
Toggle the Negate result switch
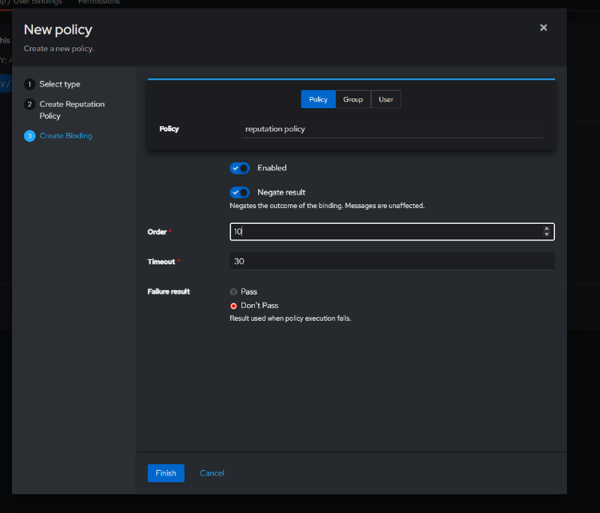tap(239, 192)
